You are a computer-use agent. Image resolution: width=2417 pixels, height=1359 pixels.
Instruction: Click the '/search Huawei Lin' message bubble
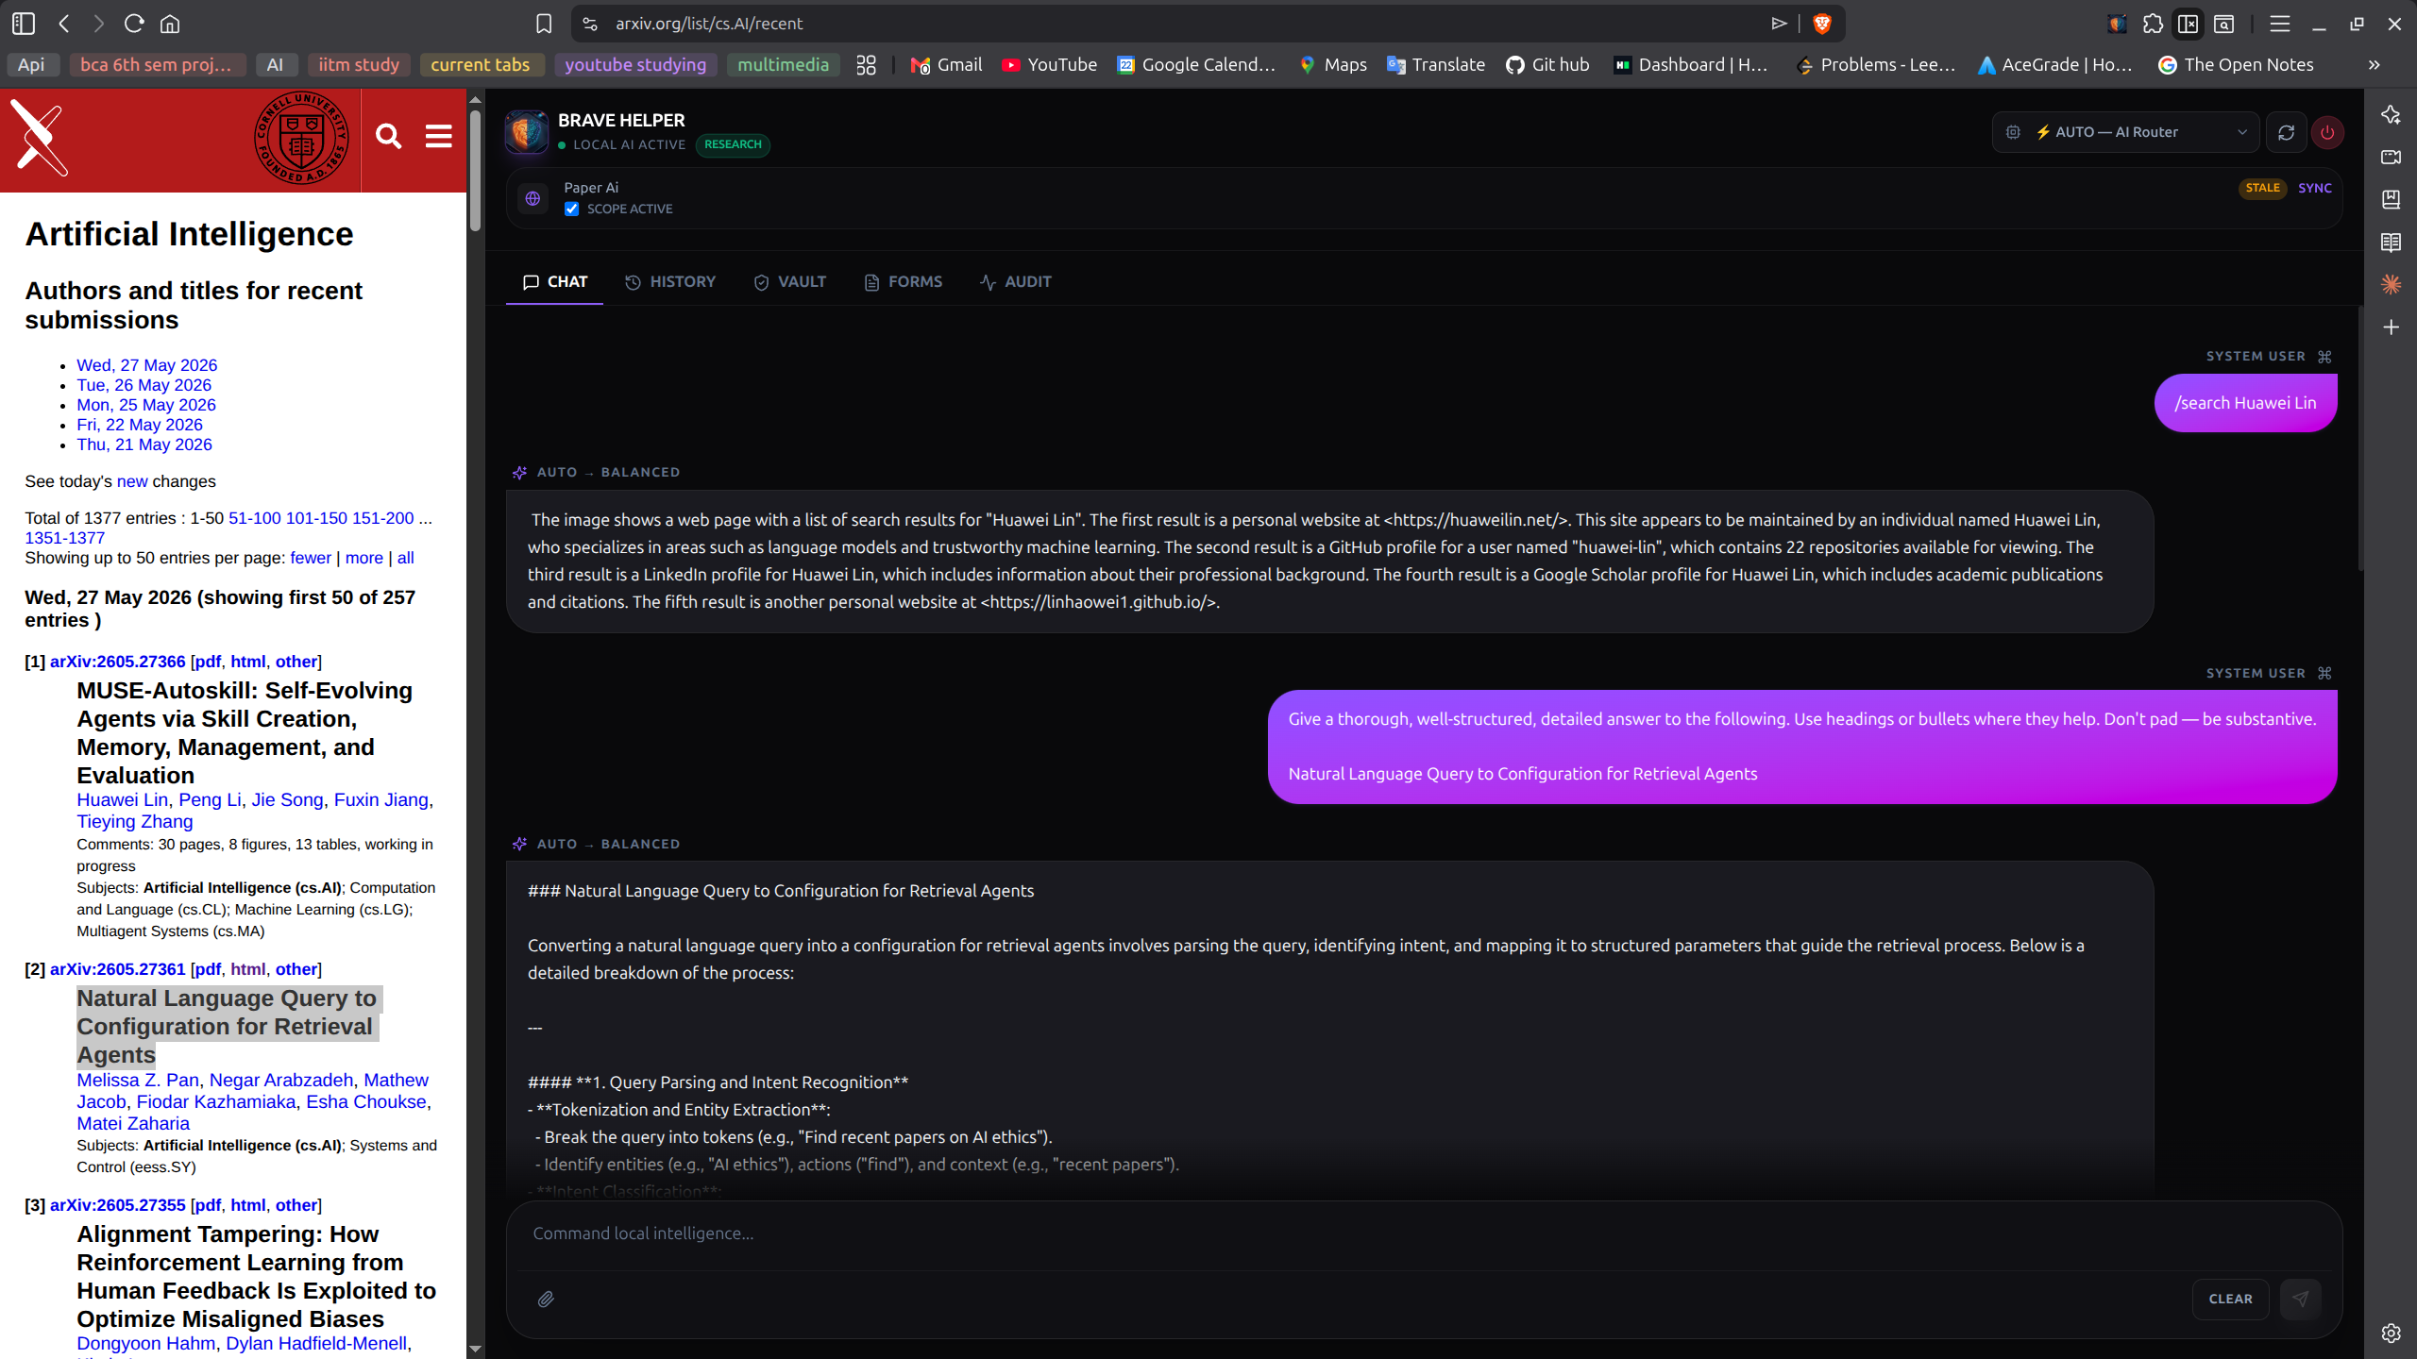[2245, 403]
